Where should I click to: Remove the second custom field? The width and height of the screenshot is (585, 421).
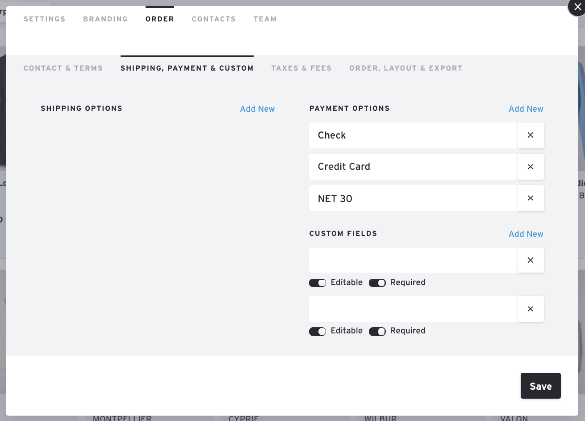point(531,308)
